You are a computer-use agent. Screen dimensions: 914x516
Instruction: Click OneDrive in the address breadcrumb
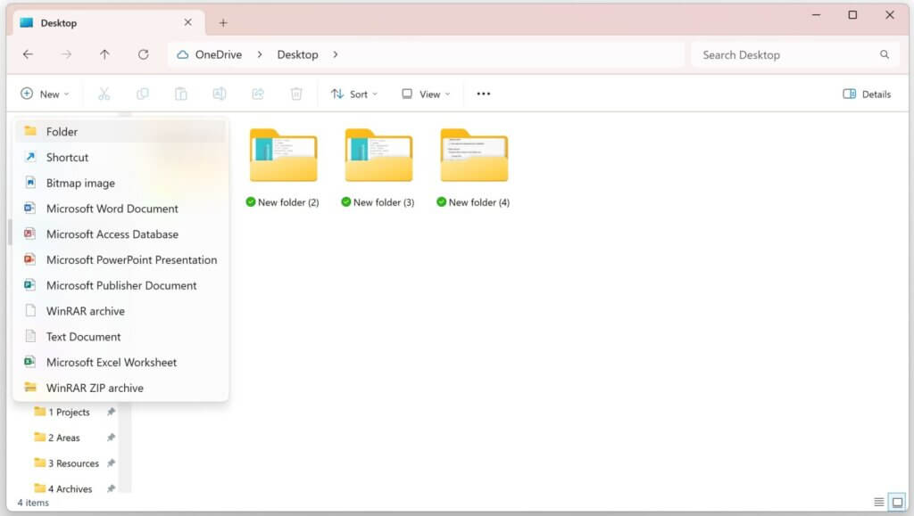click(218, 54)
